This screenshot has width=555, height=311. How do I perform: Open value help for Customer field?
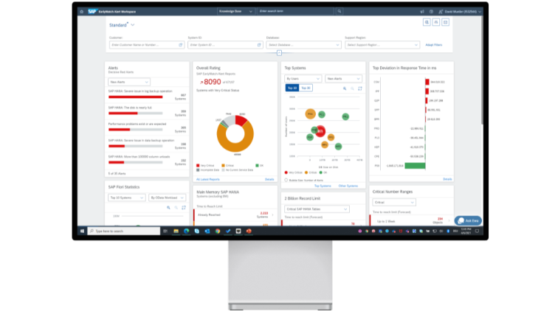point(181,44)
